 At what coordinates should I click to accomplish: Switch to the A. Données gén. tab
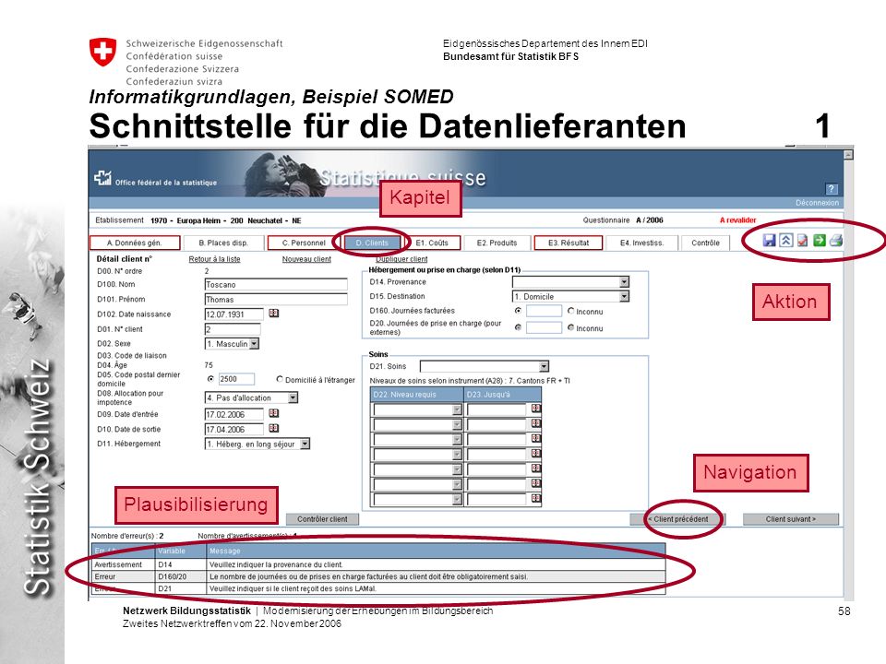coord(135,243)
